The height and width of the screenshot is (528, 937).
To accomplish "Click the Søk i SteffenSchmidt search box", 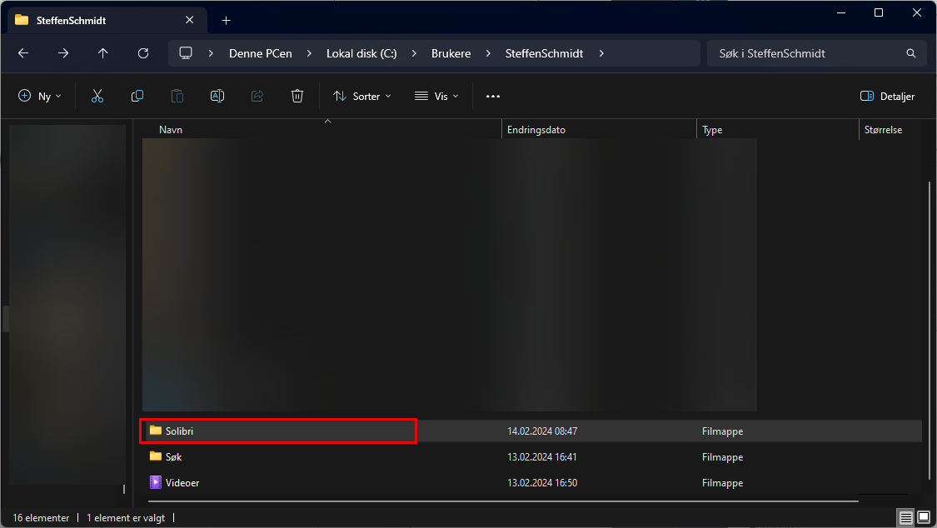I will pos(808,53).
